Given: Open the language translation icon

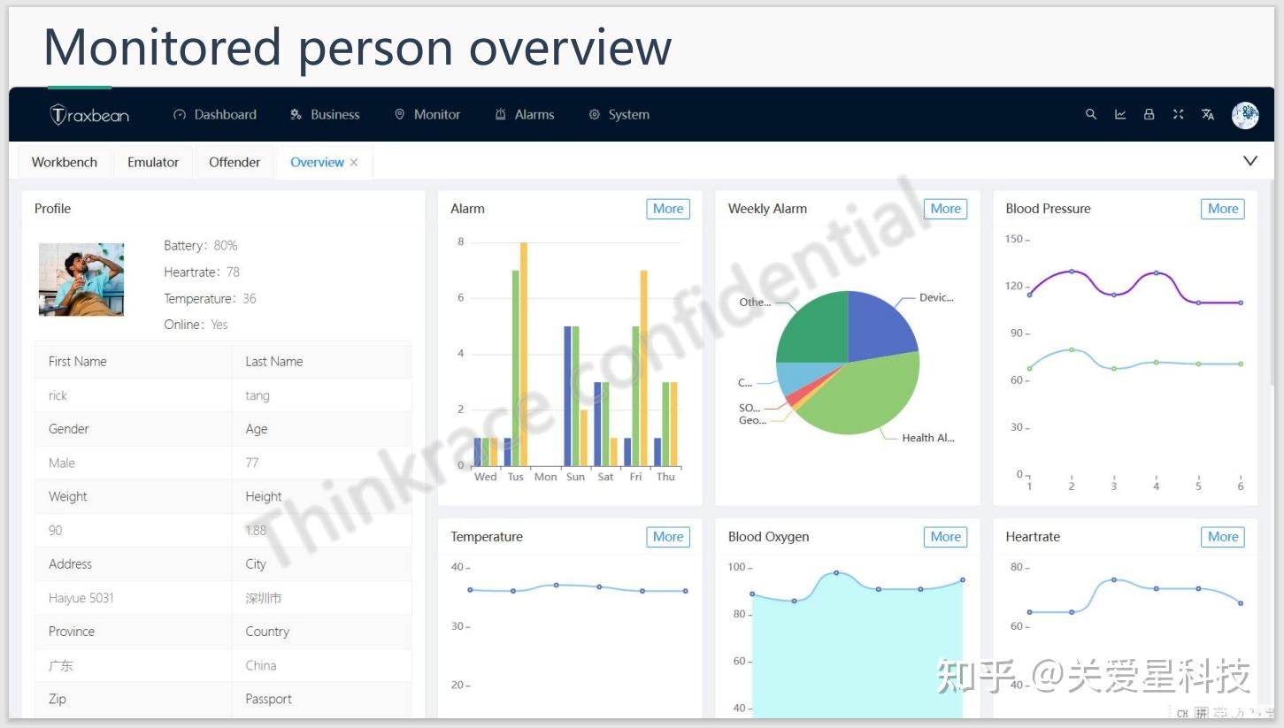Looking at the screenshot, I should point(1207,114).
